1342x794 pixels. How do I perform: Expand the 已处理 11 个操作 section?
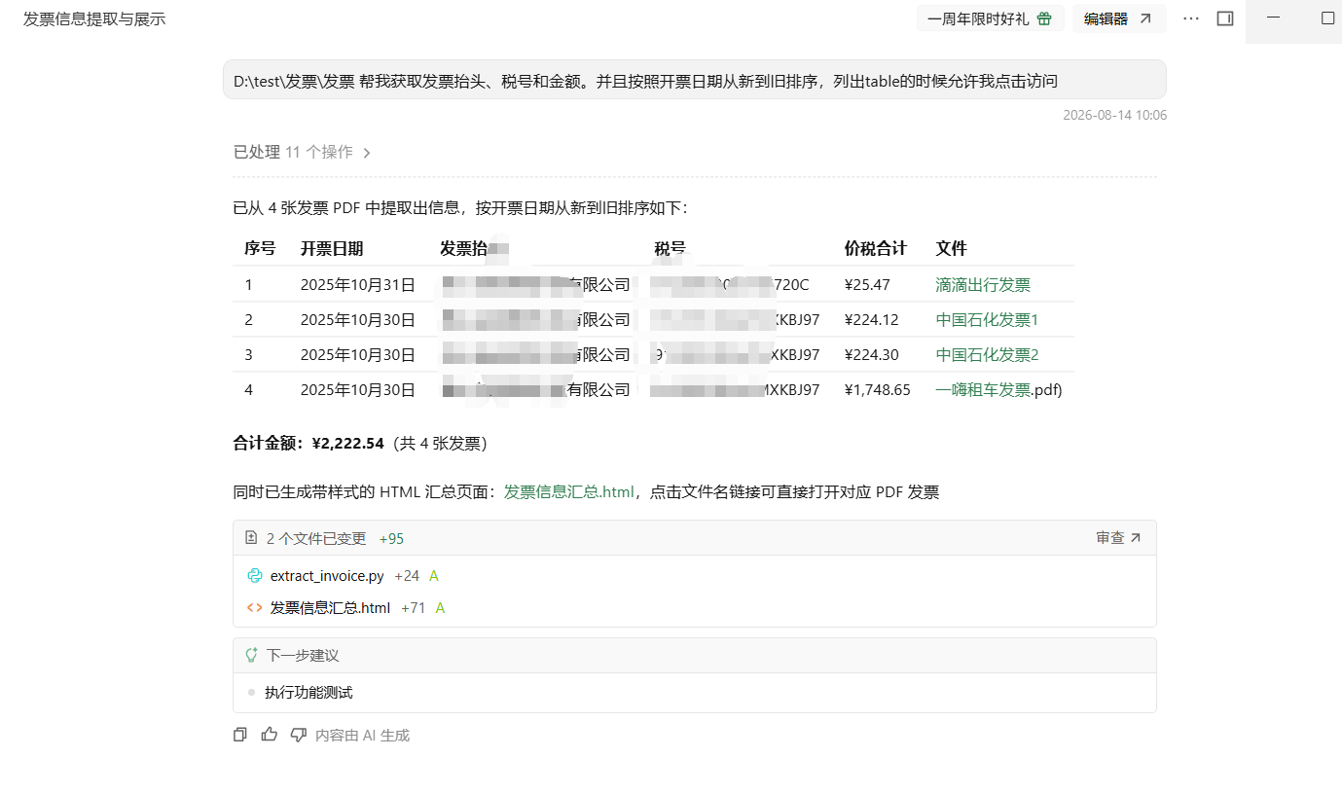303,152
